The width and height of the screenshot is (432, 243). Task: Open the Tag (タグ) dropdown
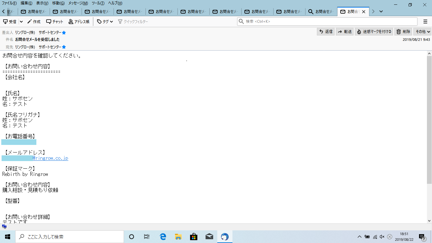[x=105, y=22]
